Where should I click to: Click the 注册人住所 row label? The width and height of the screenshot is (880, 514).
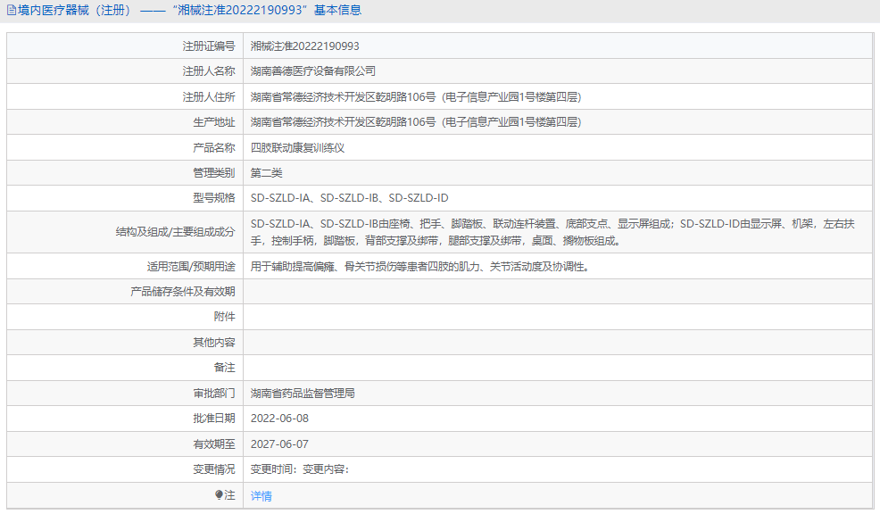click(x=209, y=97)
